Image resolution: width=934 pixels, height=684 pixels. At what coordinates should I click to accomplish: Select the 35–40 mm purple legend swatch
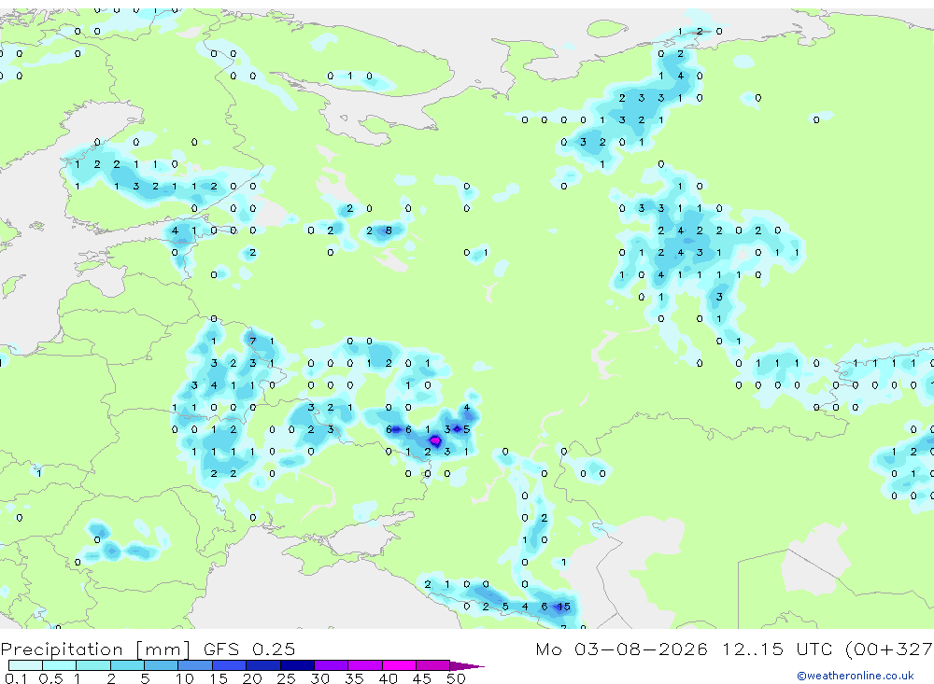pyautogui.click(x=365, y=665)
